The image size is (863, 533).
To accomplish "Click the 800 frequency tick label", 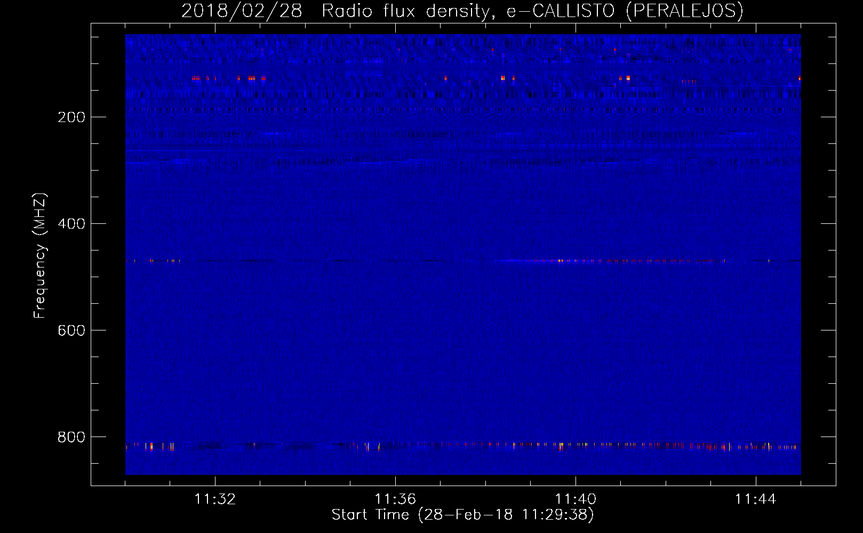I will click(x=71, y=437).
